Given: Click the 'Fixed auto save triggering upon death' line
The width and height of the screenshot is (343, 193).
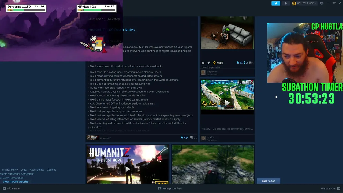Looking at the screenshot, I should (111, 107).
